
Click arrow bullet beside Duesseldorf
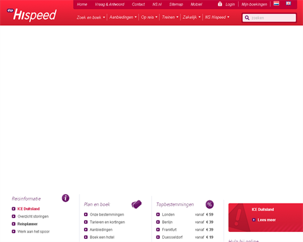point(158,237)
